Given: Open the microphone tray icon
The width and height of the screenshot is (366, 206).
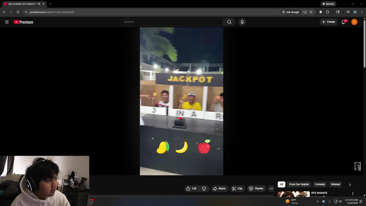Looking at the screenshot, I should coord(330,201).
